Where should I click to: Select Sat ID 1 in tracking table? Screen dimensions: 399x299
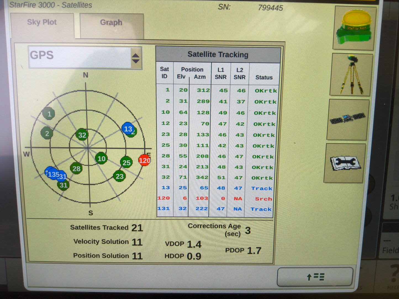coord(167,90)
